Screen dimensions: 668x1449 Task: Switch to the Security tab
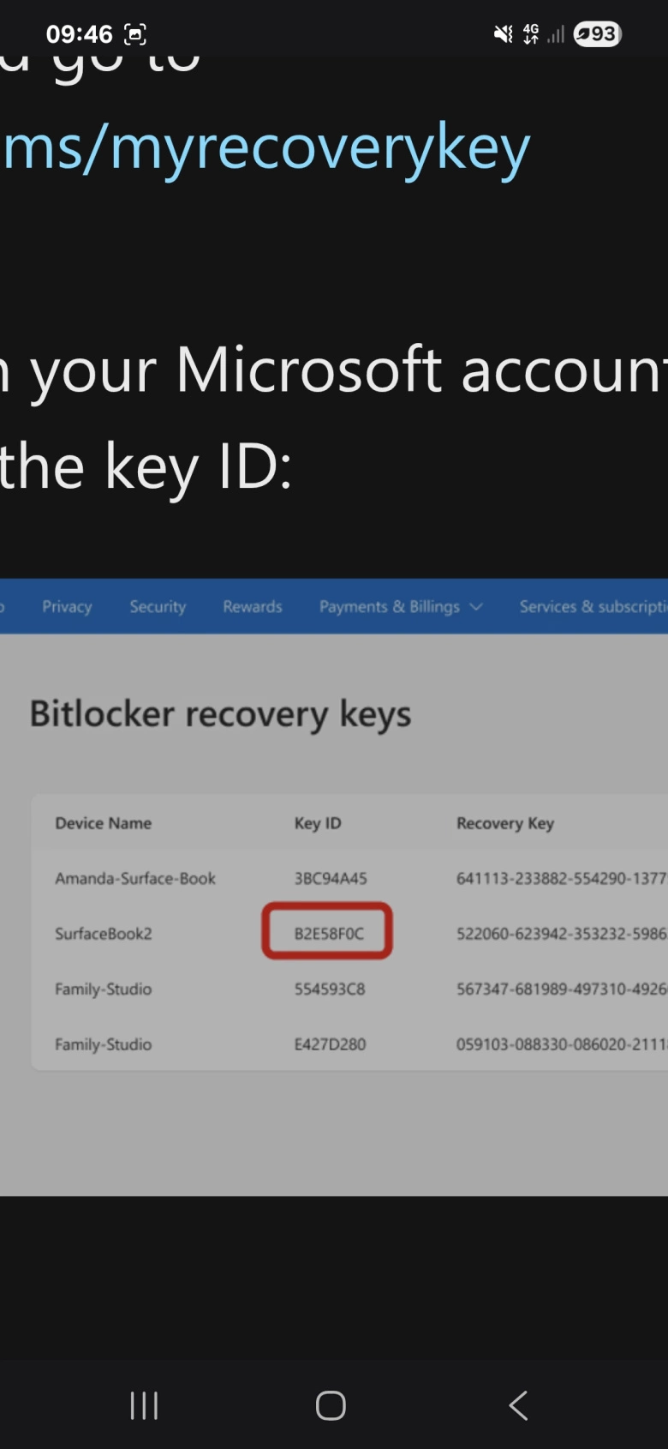point(158,607)
